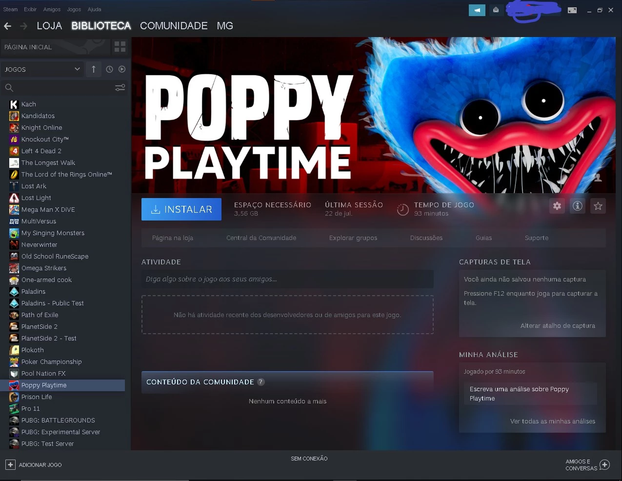Open Explorar grupos link
The height and width of the screenshot is (481, 622).
353,238
